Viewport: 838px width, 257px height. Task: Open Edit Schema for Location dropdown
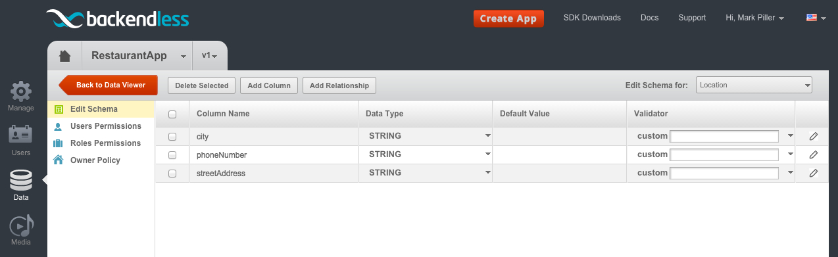pyautogui.click(x=754, y=85)
